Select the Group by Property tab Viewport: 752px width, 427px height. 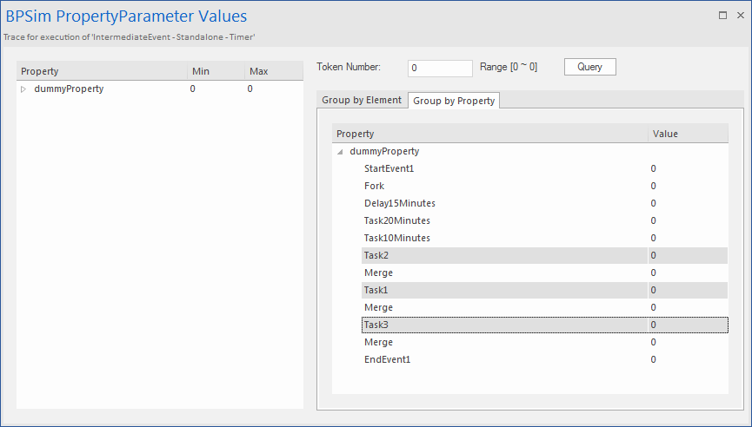(454, 101)
